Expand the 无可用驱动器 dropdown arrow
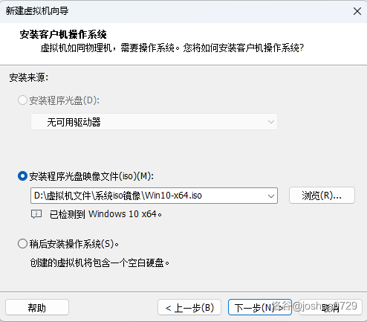367x322 pixels. click(x=271, y=122)
